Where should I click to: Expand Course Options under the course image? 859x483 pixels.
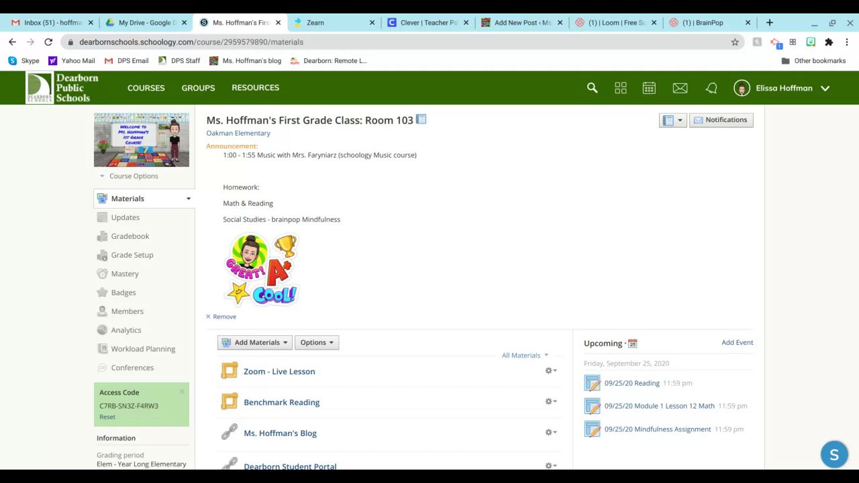[x=129, y=176]
